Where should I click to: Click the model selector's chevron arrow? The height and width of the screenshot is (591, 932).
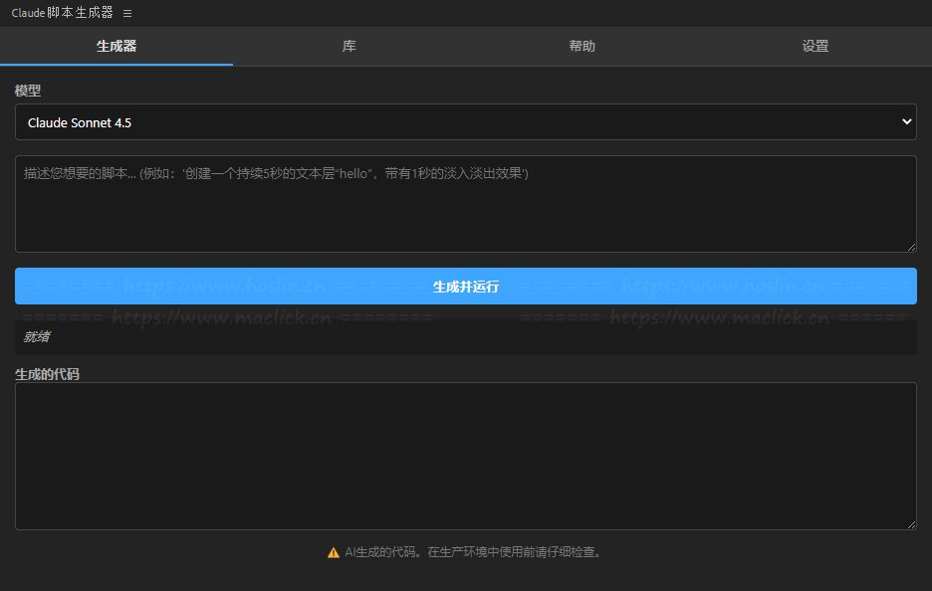point(906,122)
